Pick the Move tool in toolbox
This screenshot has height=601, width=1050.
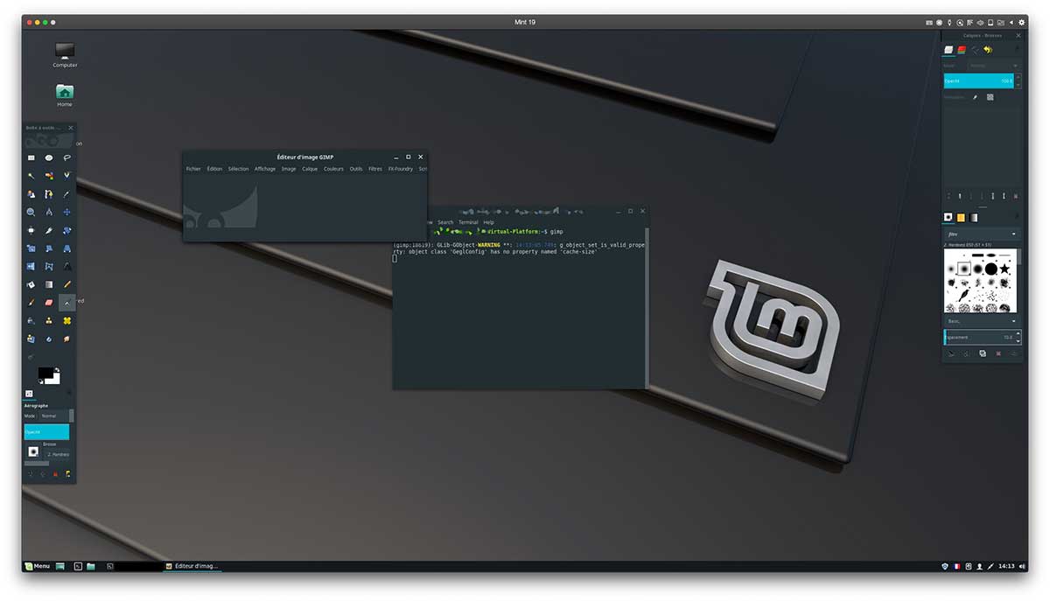67,212
